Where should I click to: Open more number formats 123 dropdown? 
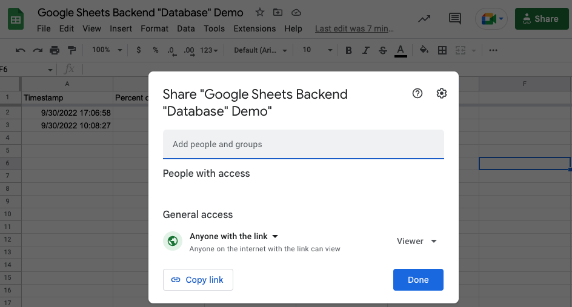click(208, 50)
